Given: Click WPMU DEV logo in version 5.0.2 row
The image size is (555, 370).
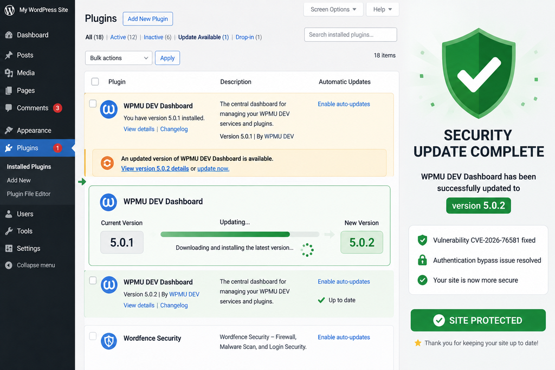Looking at the screenshot, I should (x=109, y=285).
